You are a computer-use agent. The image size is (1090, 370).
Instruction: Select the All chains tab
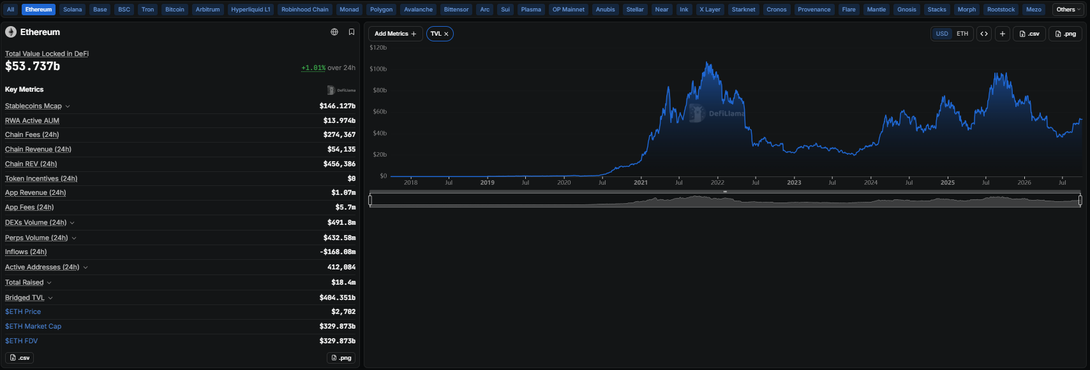coord(10,10)
